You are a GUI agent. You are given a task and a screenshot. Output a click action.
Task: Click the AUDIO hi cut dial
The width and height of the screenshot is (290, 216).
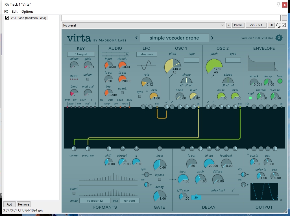coord(122,79)
